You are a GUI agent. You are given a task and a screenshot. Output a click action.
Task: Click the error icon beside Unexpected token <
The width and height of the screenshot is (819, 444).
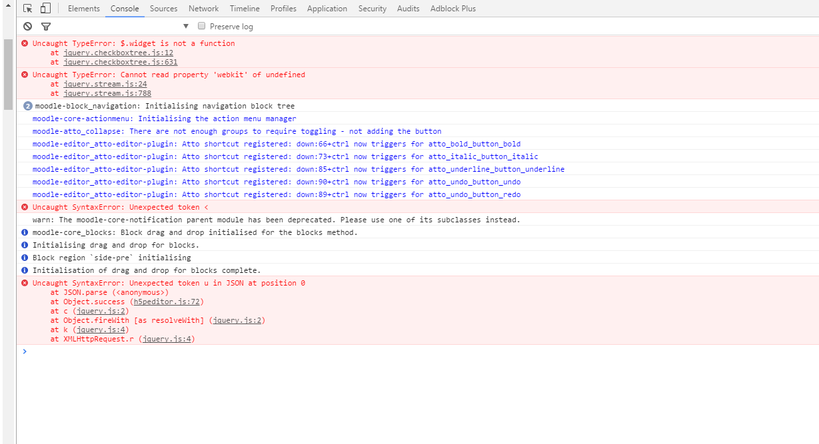25,207
